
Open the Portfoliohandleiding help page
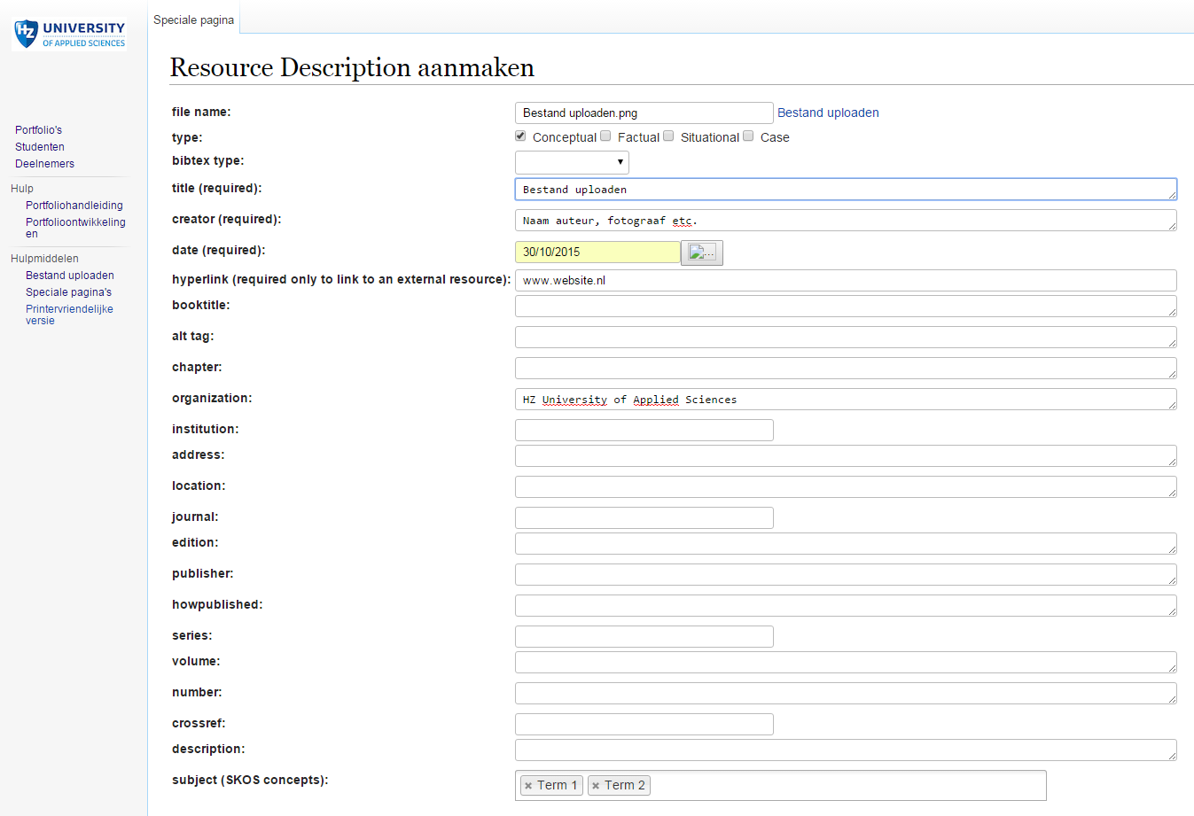tap(74, 205)
